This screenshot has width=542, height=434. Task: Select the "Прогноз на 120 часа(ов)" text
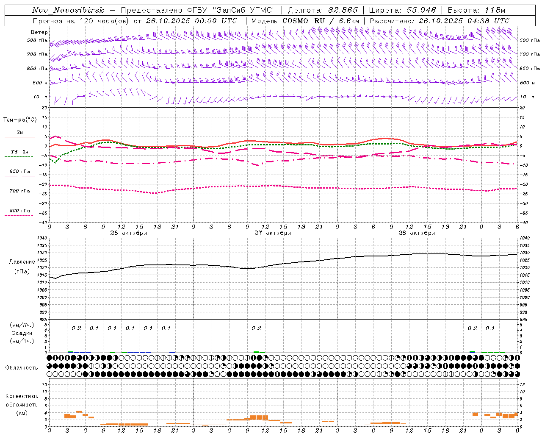pyautogui.click(x=82, y=21)
